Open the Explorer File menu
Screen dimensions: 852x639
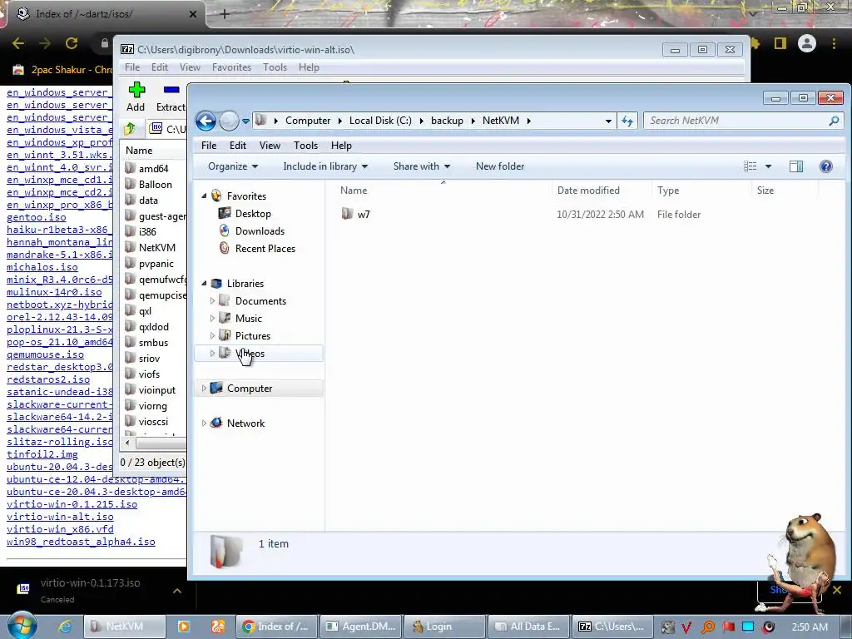pos(209,145)
